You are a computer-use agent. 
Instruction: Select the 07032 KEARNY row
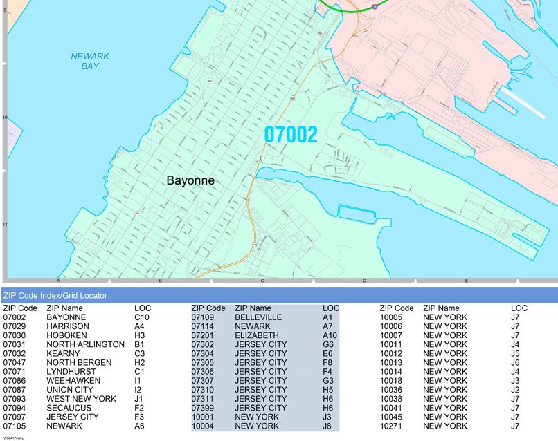point(76,353)
